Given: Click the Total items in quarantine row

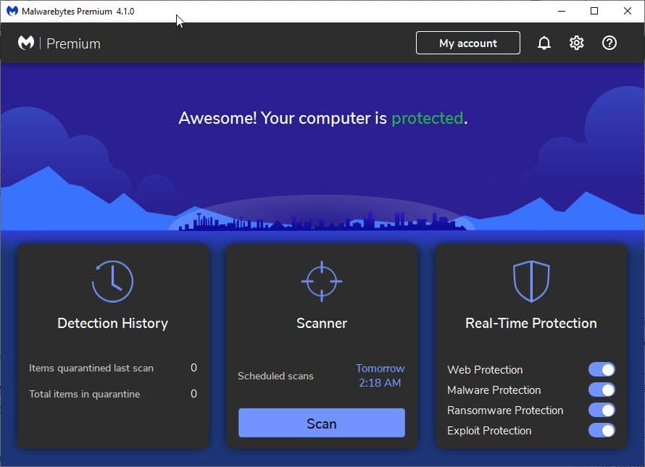Looking at the screenshot, I should tap(112, 395).
